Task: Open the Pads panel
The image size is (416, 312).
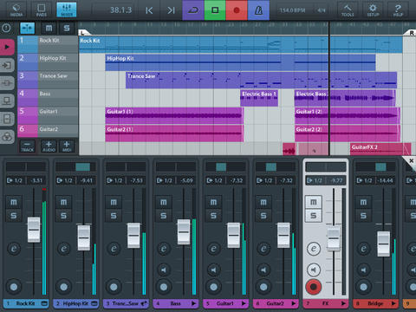Action: (x=42, y=10)
